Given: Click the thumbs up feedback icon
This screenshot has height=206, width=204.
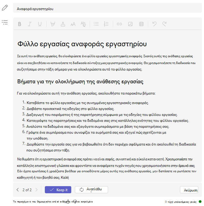Looking at the screenshot, I should 67,202.
